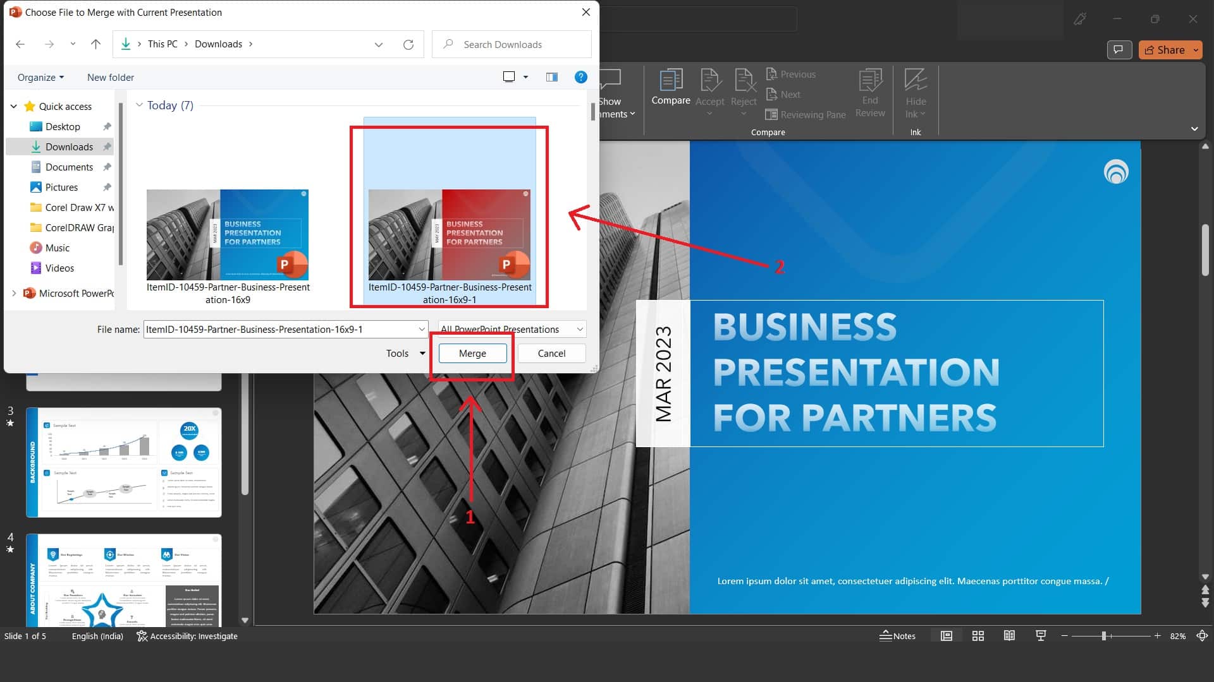Click the Quick access Downloads folder
1214x682 pixels.
coord(68,147)
